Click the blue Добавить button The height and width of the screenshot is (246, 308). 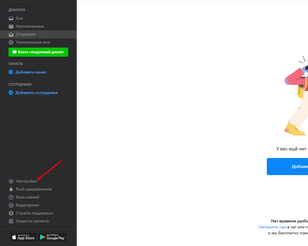(x=287, y=167)
